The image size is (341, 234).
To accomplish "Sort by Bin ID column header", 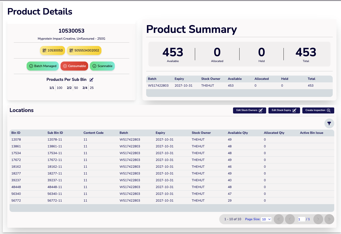I will (16, 133).
